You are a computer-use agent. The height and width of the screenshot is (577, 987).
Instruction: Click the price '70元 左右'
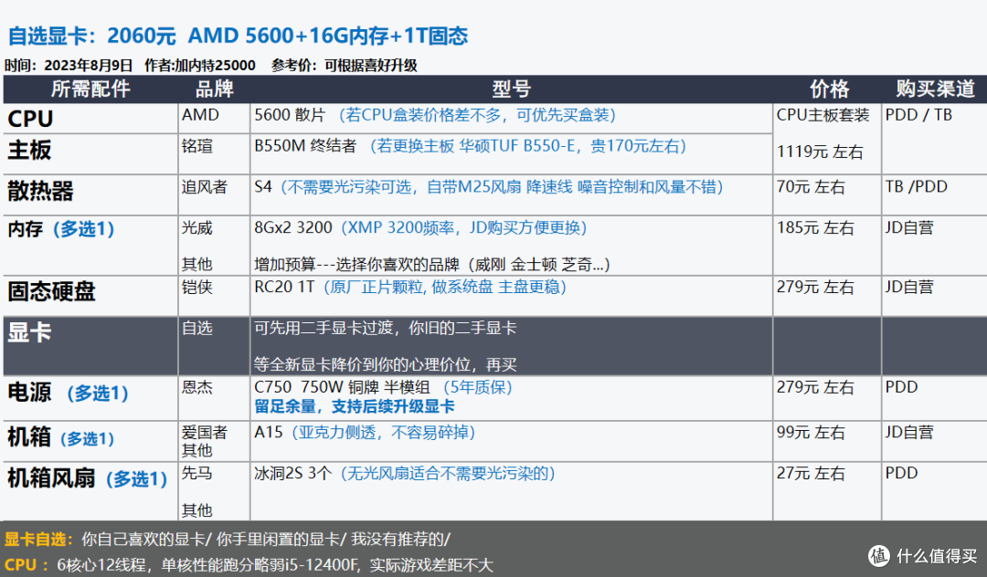811,187
